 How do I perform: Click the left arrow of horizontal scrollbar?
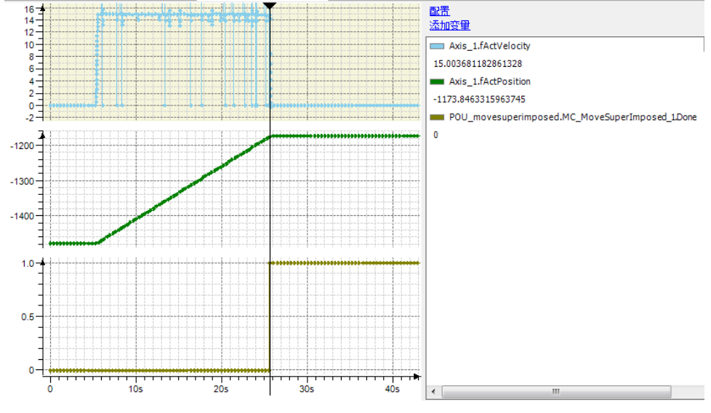(433, 392)
